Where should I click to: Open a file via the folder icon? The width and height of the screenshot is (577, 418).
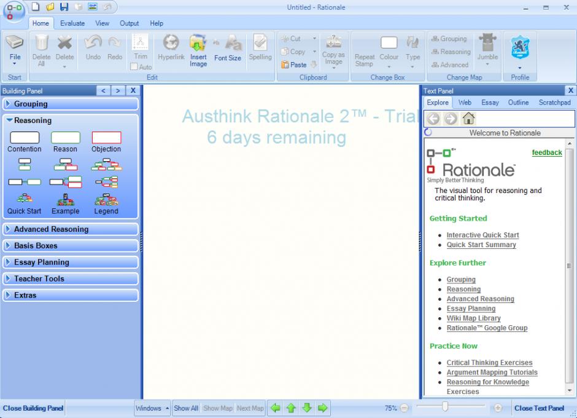50,7
